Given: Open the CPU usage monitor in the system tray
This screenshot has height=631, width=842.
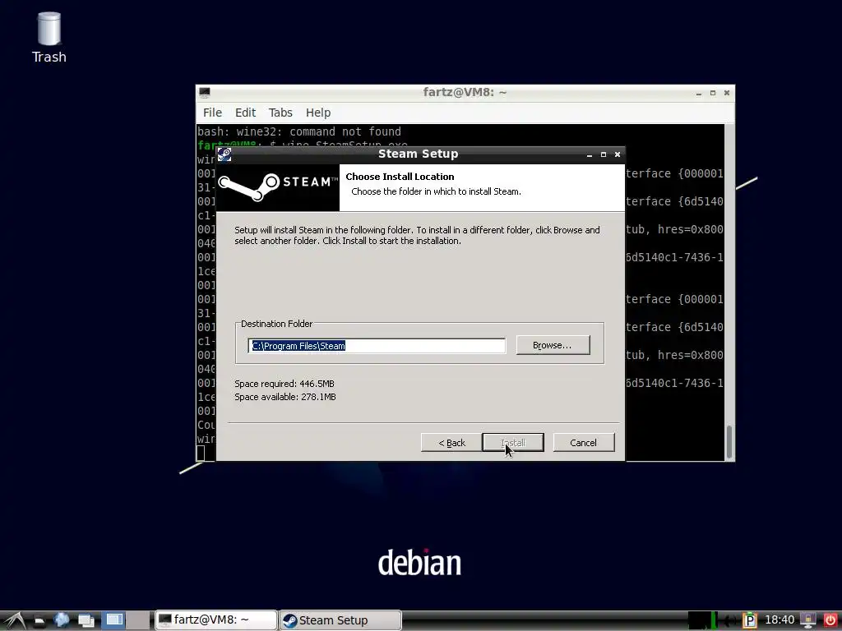Looking at the screenshot, I should pyautogui.click(x=702, y=620).
